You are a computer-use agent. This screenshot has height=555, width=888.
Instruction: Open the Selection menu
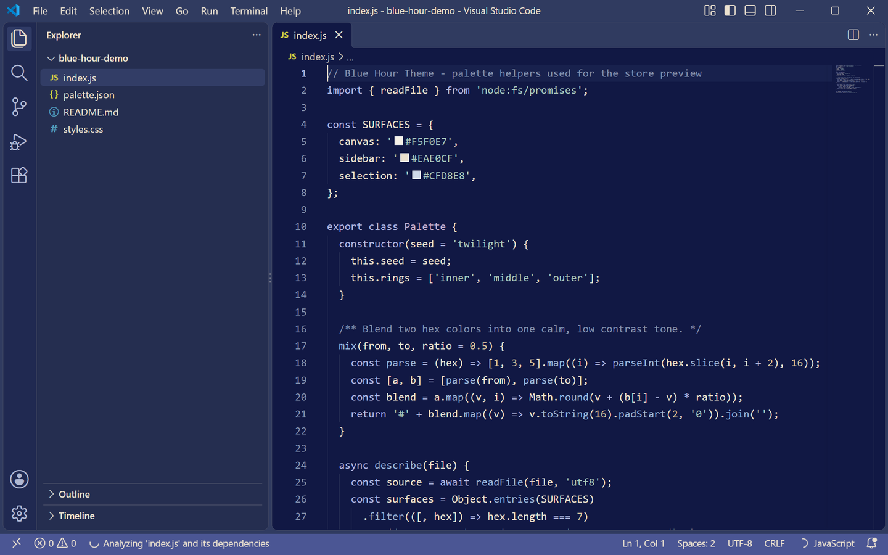[x=109, y=10]
